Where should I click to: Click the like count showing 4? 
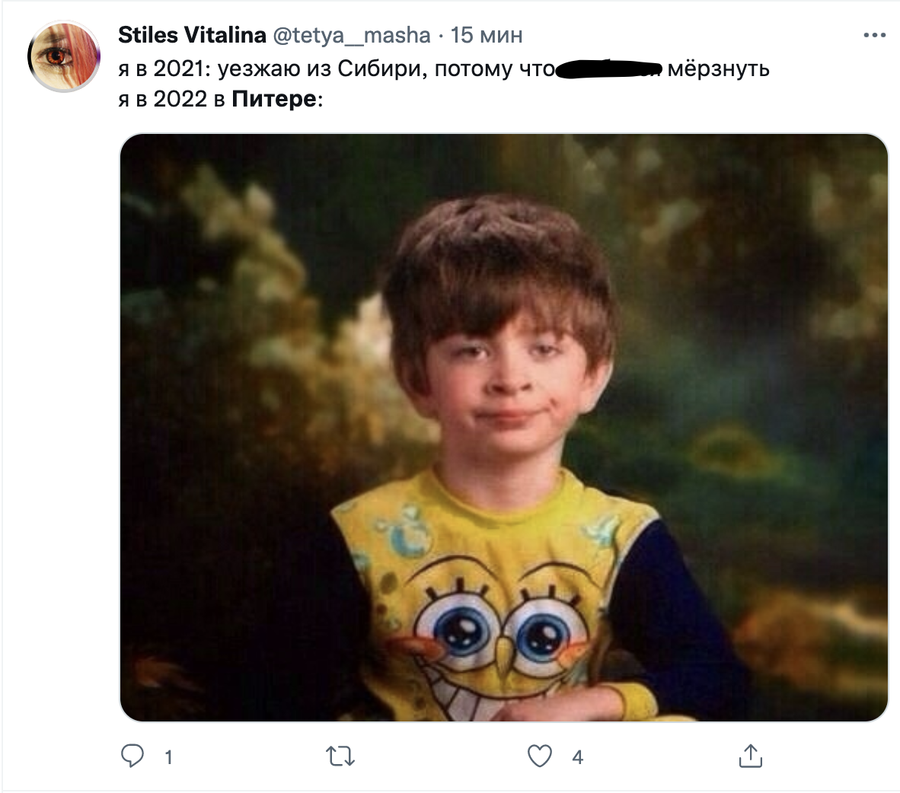pyautogui.click(x=577, y=757)
